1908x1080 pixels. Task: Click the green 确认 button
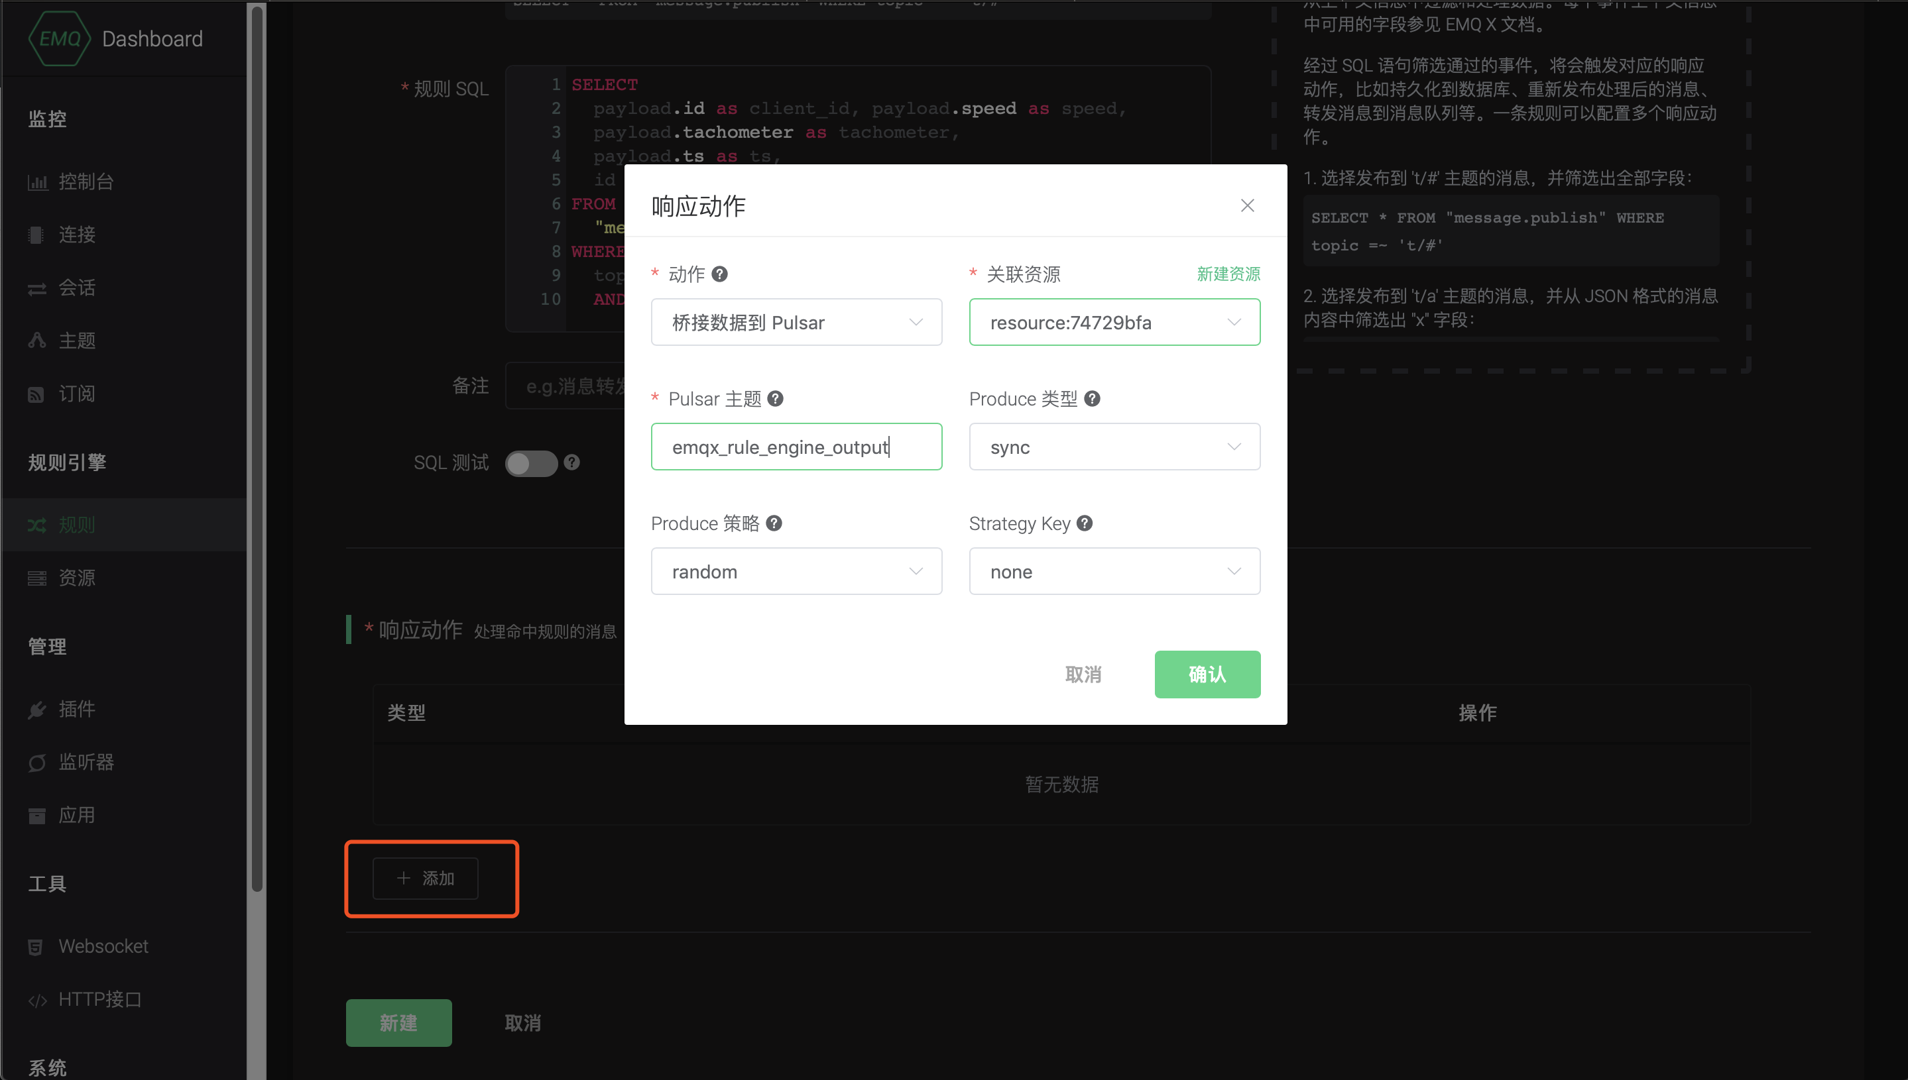click(1207, 675)
